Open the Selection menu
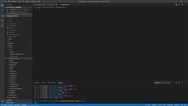Viewport: 188px width, 106px height. click(14, 1)
